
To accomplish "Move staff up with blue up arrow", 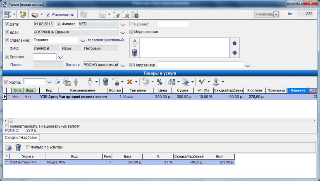I will point(234,43).
